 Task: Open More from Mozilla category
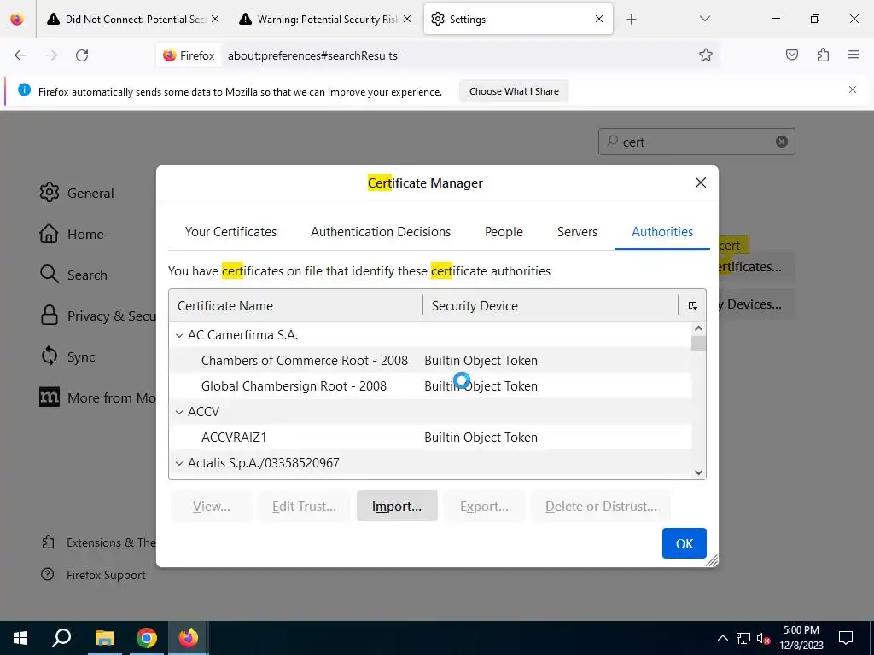(97, 397)
